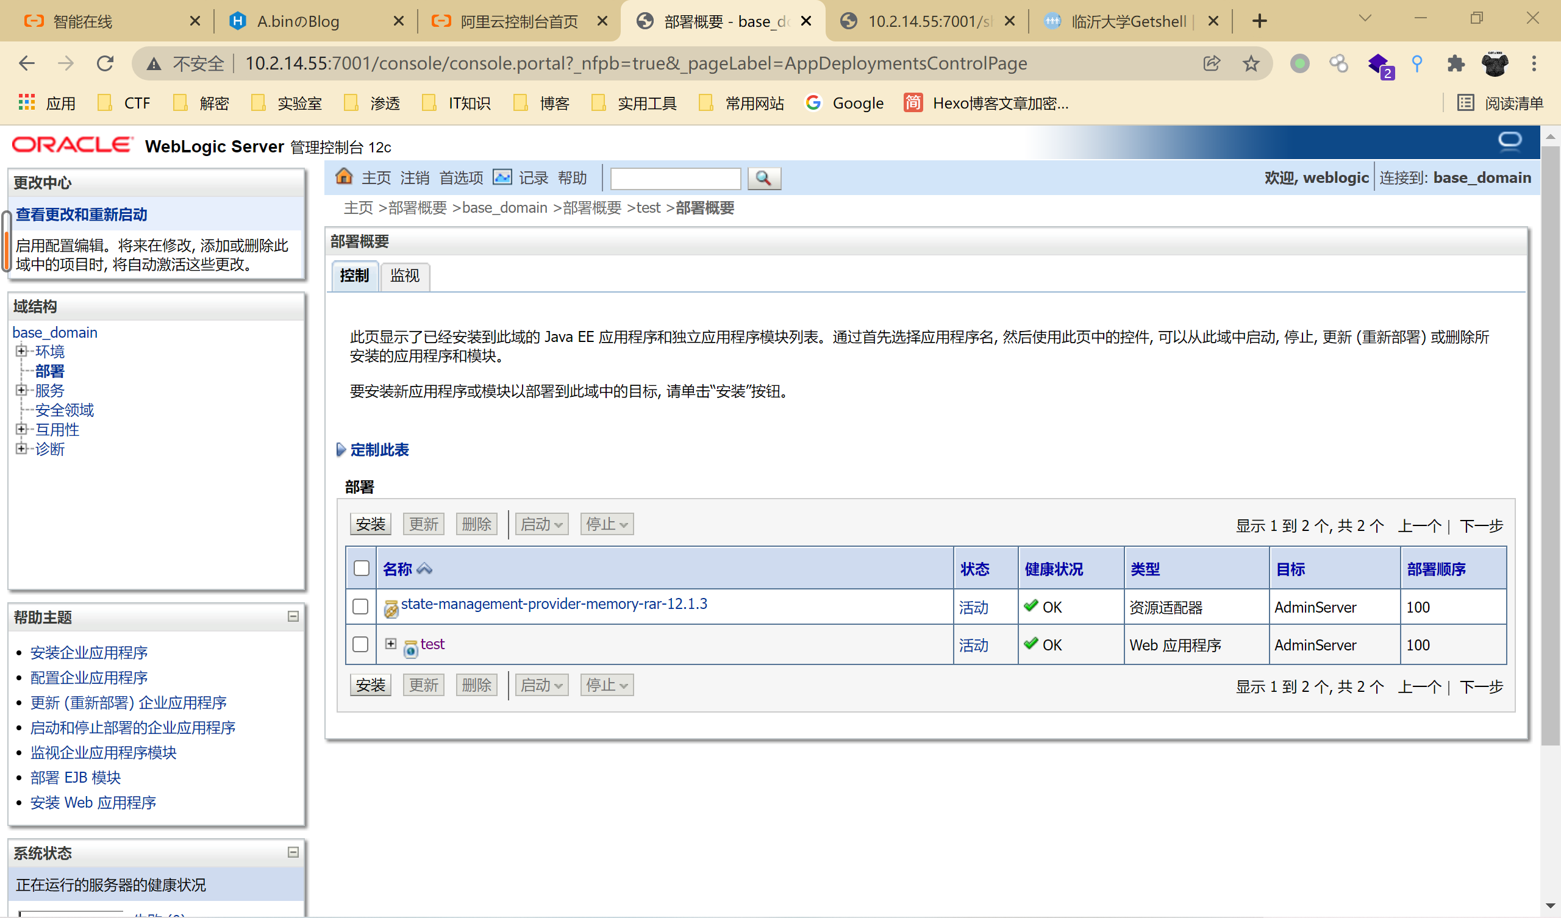Expand the test deployment row

click(391, 644)
